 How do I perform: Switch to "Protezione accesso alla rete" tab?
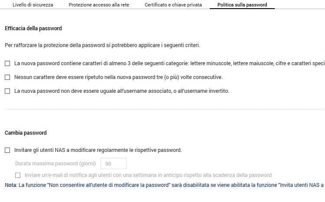click(100, 5)
